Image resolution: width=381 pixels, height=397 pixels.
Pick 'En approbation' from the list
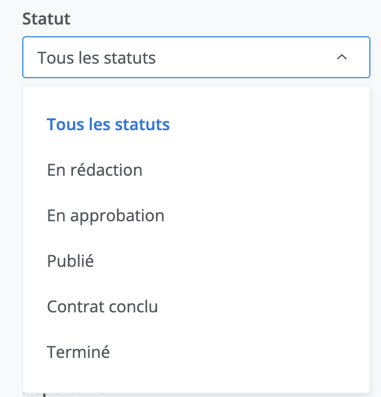click(x=106, y=215)
